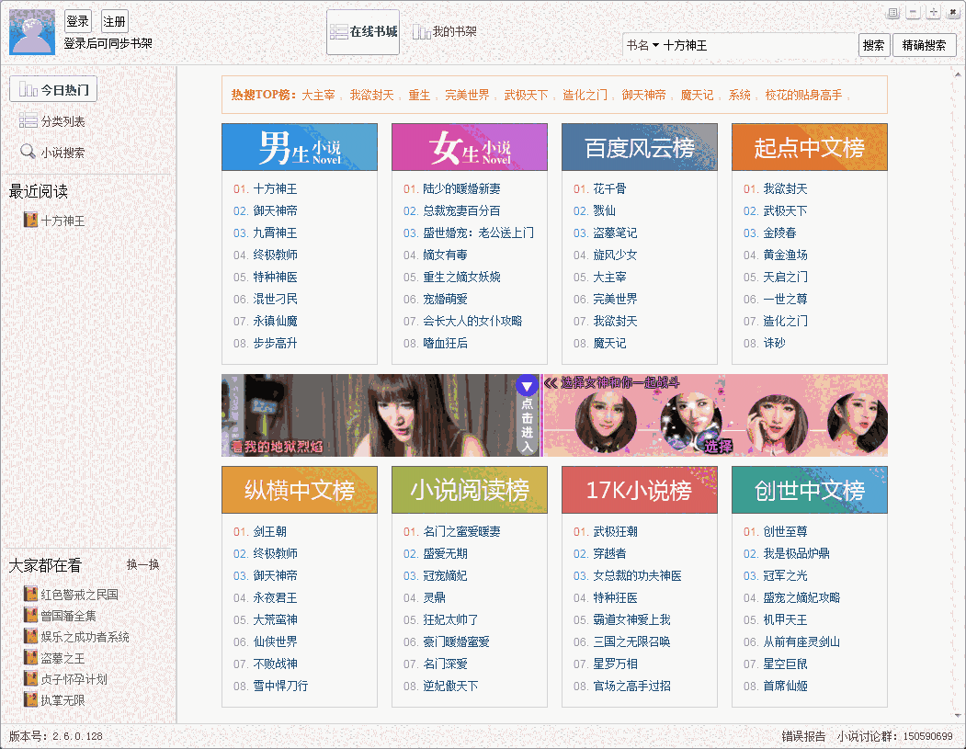Click the book icon next to 盗墓之王
The width and height of the screenshot is (966, 749).
pos(30,658)
